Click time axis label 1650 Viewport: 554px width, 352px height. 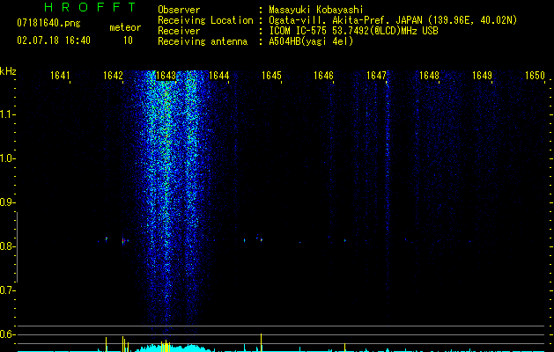click(535, 75)
